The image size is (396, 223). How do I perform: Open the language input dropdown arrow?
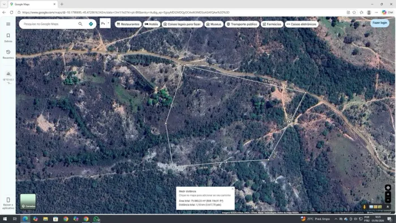point(109,23)
